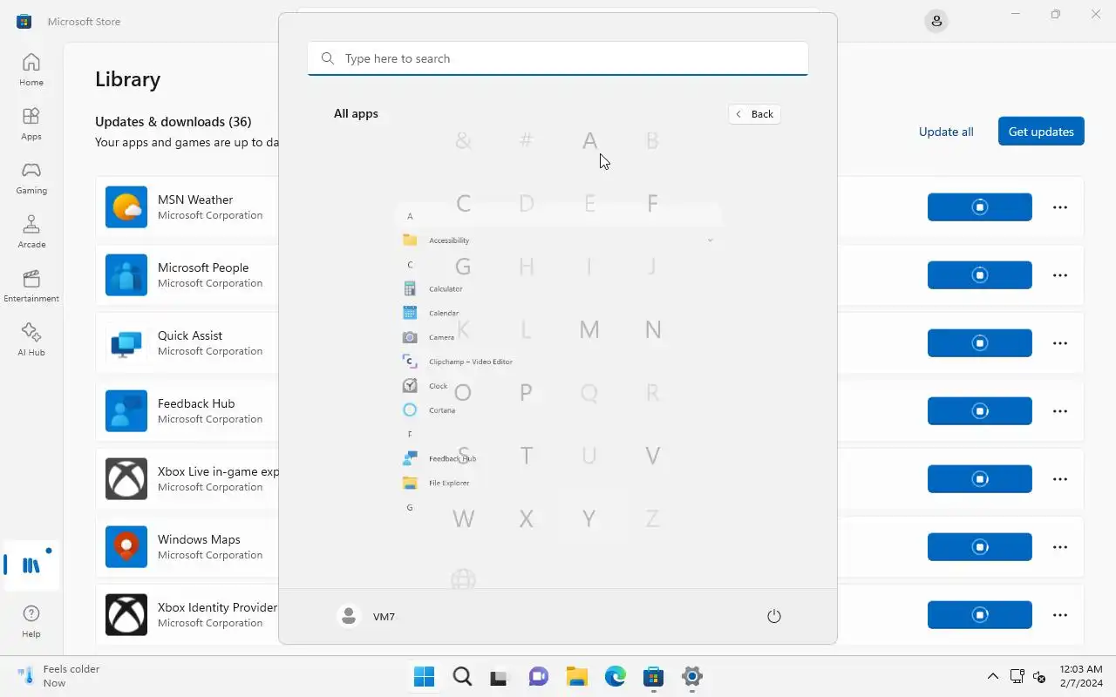Stop the MSN Weather download

(x=980, y=207)
